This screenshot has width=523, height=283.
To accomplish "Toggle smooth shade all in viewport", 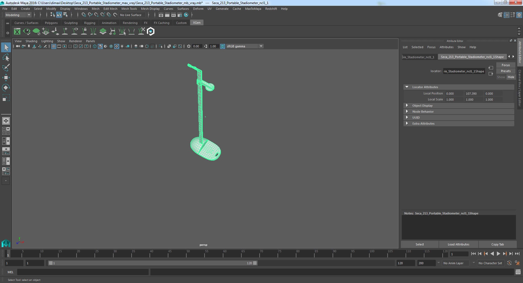I will pos(100,46).
